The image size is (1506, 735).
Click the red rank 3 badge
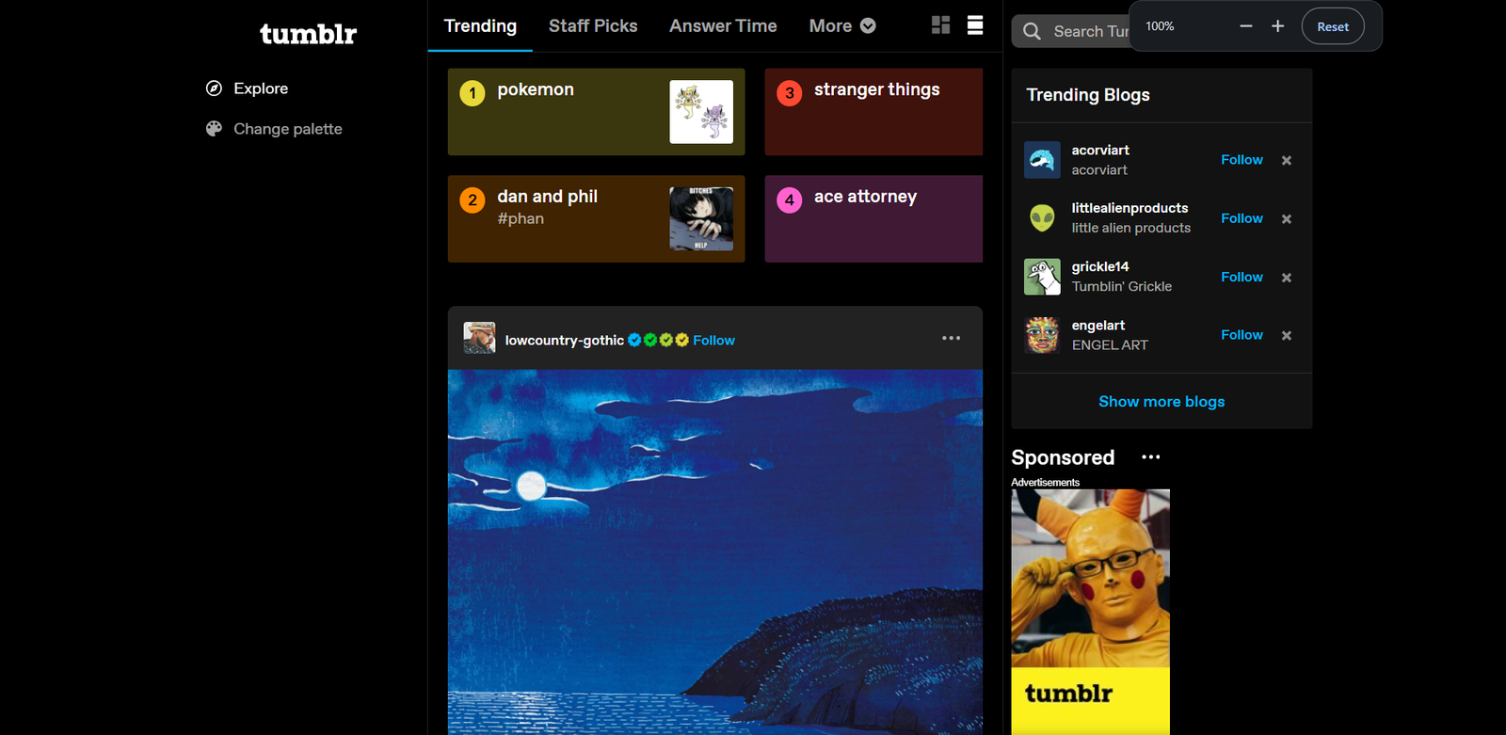click(790, 93)
